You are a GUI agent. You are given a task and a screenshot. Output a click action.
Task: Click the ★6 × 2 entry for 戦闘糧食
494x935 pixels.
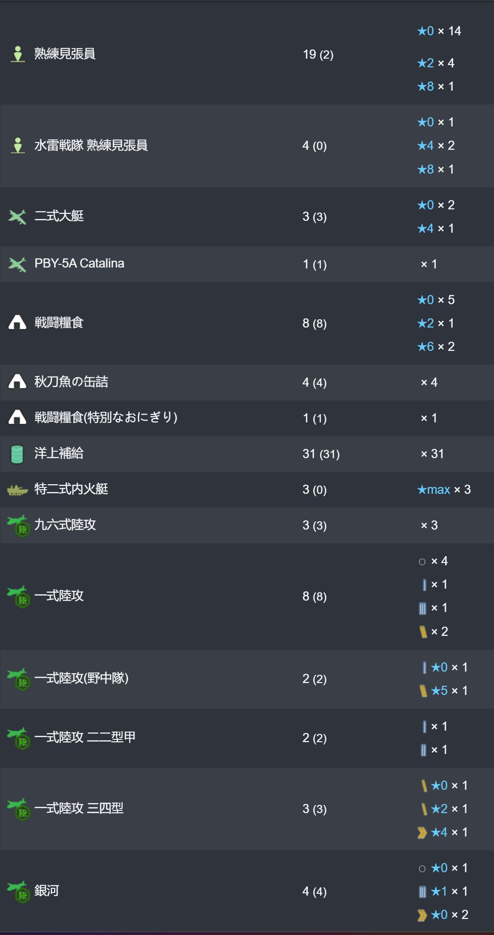[x=436, y=346]
